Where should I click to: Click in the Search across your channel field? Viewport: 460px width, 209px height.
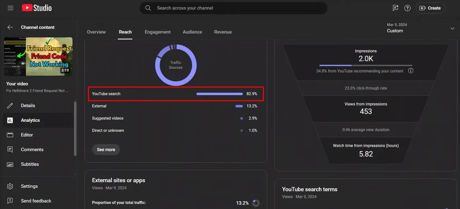[233, 8]
